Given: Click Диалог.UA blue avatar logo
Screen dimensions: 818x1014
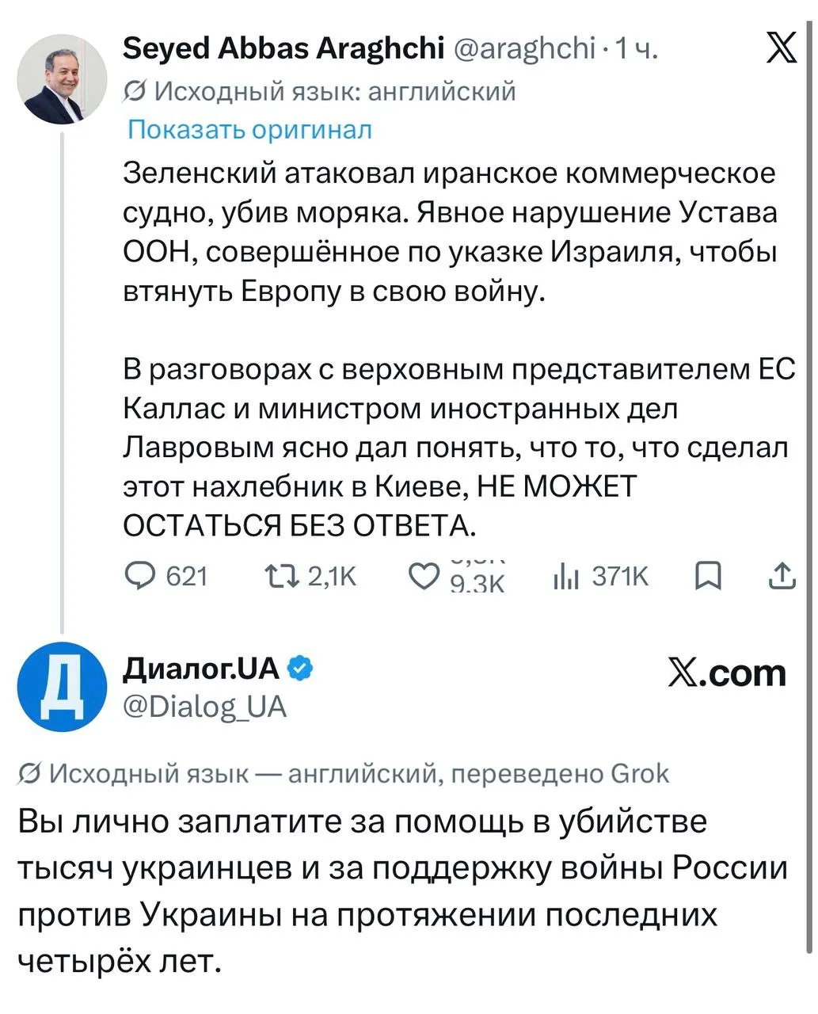Looking at the screenshot, I should point(62,686).
